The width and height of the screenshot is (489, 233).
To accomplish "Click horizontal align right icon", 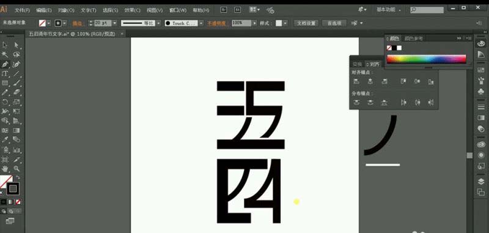I will point(384,81).
